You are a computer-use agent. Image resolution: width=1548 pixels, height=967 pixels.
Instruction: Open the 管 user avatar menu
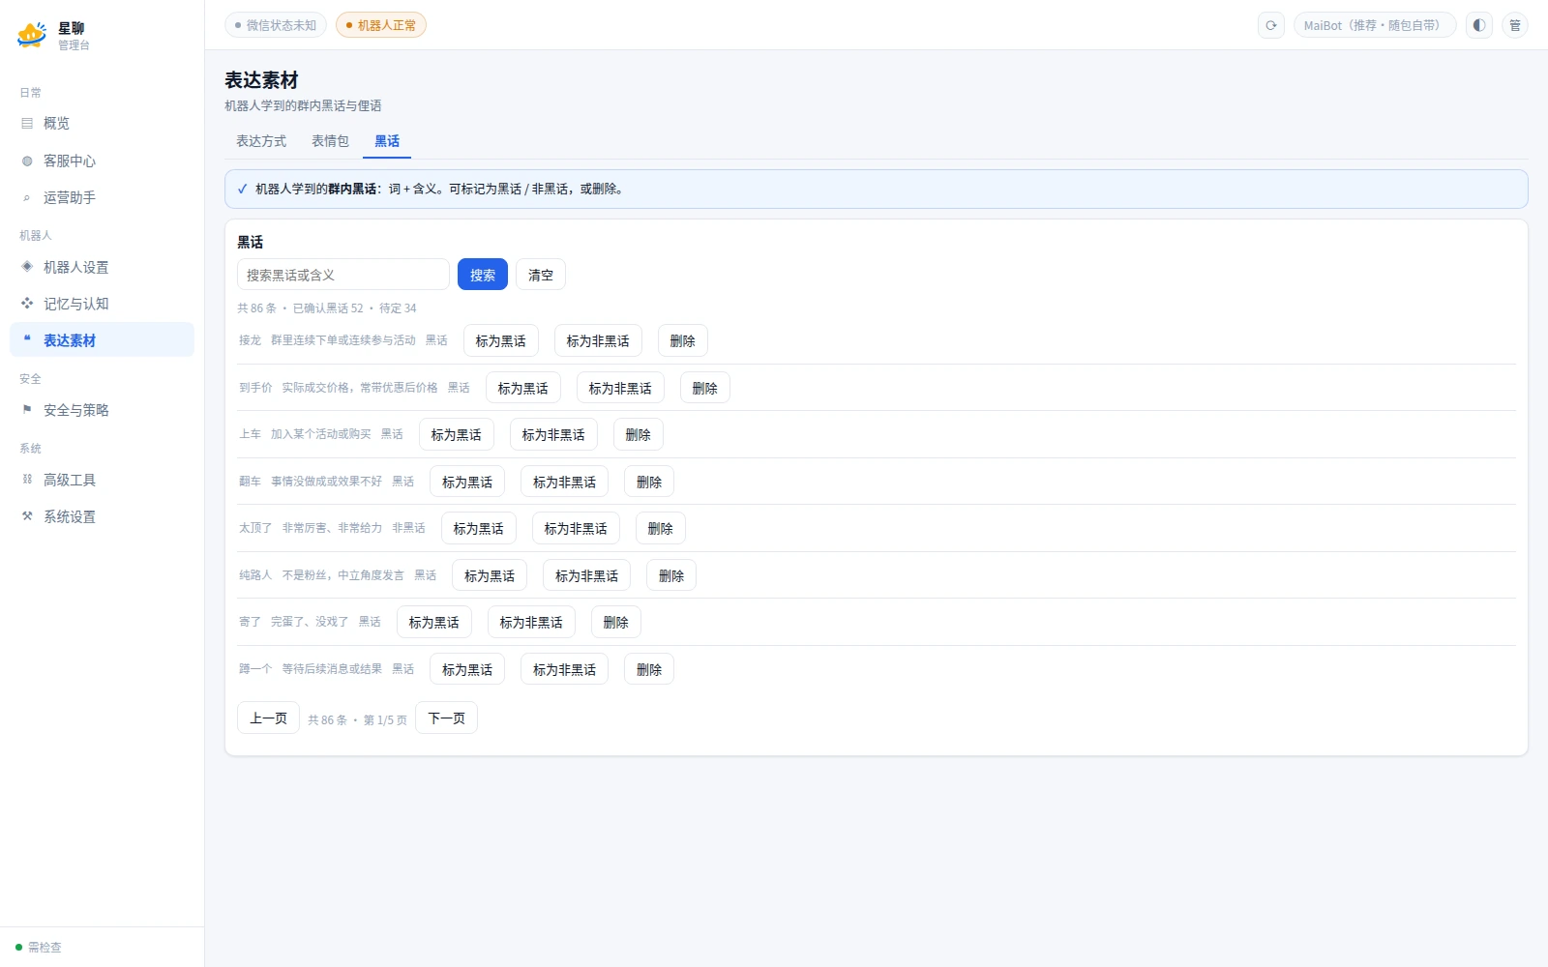pyautogui.click(x=1515, y=25)
